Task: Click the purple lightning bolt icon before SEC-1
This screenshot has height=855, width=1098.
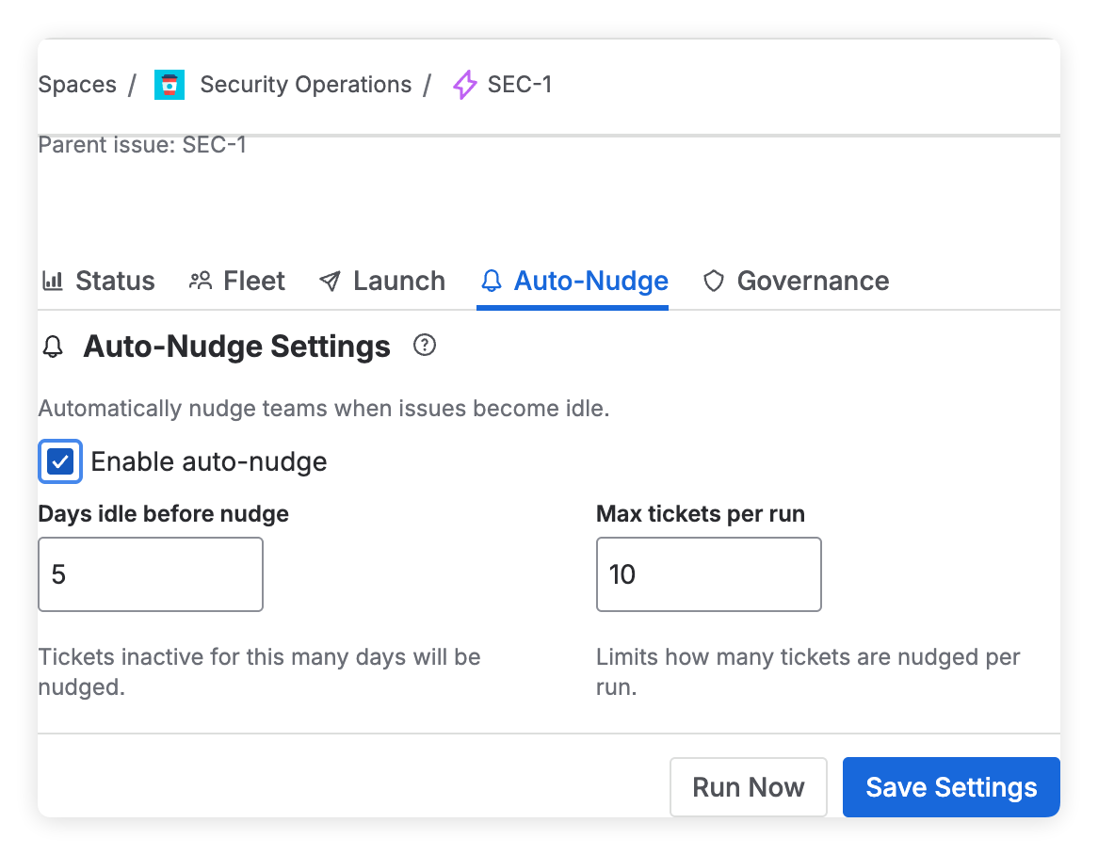Action: tap(463, 85)
